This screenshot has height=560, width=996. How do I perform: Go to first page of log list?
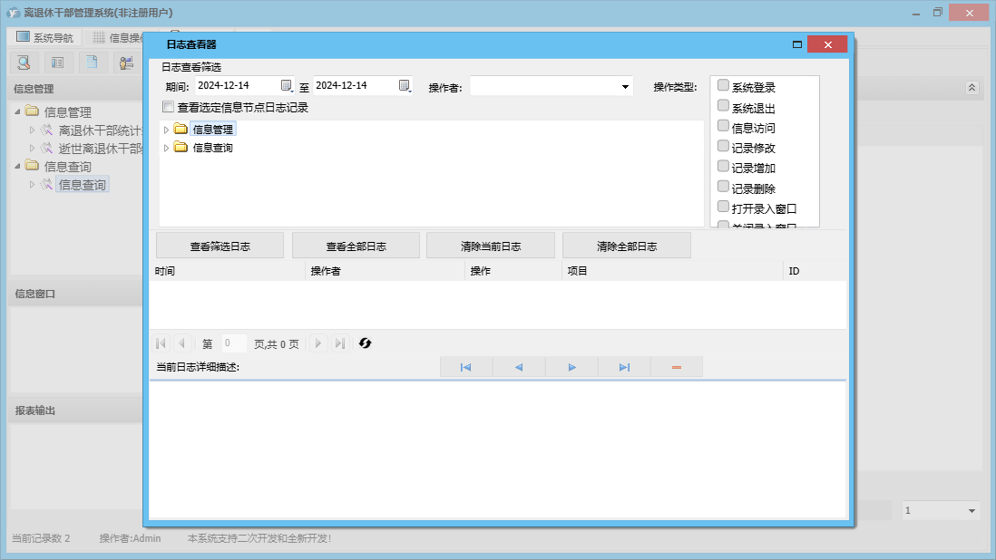(x=161, y=343)
